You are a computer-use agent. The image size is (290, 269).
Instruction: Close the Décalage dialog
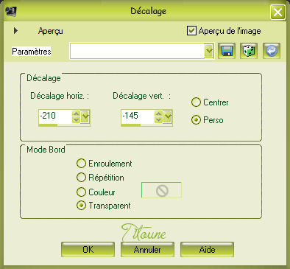click(277, 12)
